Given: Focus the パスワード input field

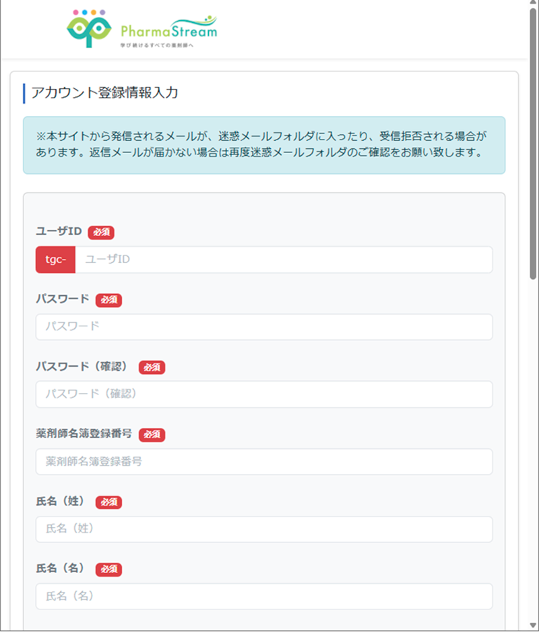Looking at the screenshot, I should click(263, 327).
